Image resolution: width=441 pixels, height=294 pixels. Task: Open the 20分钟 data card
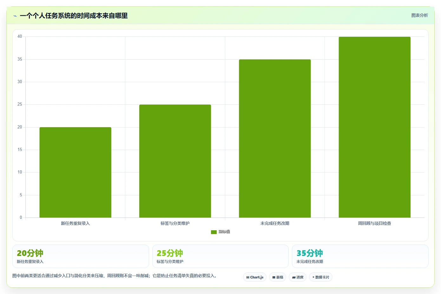[x=81, y=256]
